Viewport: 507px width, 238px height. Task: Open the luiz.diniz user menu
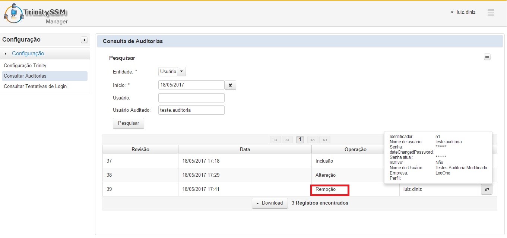click(x=463, y=12)
